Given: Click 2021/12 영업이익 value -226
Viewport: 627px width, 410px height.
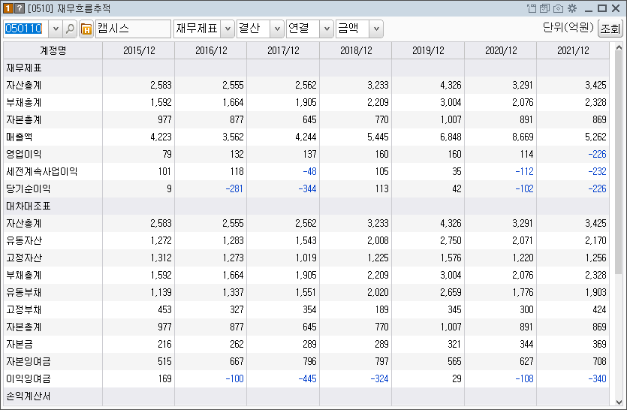Looking at the screenshot, I should 597,155.
